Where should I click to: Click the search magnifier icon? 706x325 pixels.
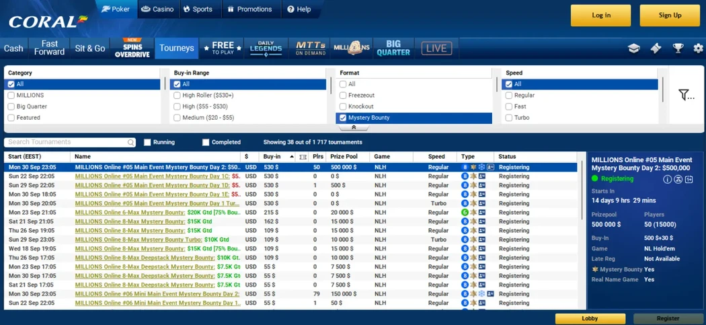[130, 143]
